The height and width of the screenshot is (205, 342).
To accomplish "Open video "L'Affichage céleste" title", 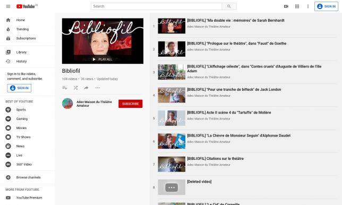I will pyautogui.click(x=254, y=69).
